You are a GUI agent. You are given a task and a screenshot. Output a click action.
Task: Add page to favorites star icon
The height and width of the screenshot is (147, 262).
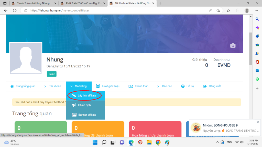pyautogui.click(x=218, y=10)
